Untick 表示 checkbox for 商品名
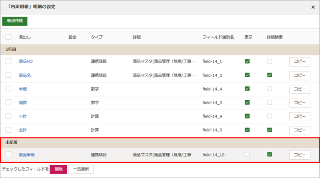The width and height of the screenshot is (320, 178). 247,75
